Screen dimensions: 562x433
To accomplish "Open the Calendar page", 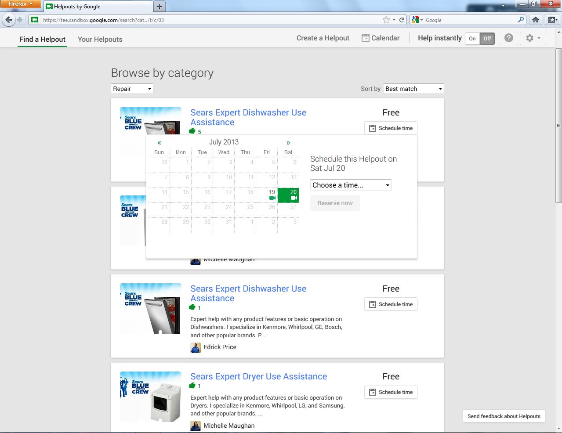I will (x=381, y=38).
